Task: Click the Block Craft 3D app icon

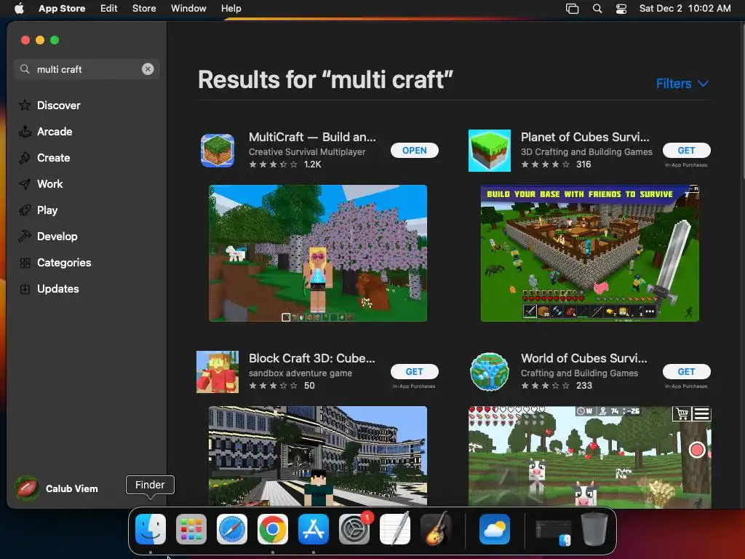Action: pos(217,372)
